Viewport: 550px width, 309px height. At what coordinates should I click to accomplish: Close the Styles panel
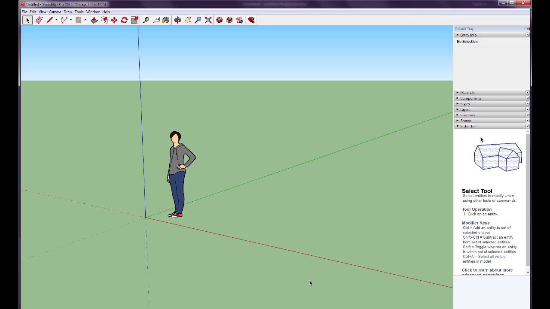point(528,104)
